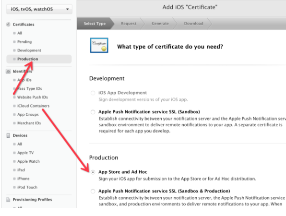Open Provisioning Profiles section
The height and width of the screenshot is (216, 286).
[32, 200]
